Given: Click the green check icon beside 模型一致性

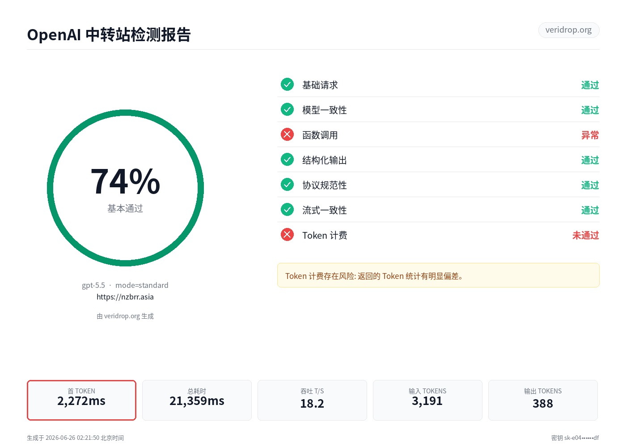Looking at the screenshot, I should click(287, 109).
